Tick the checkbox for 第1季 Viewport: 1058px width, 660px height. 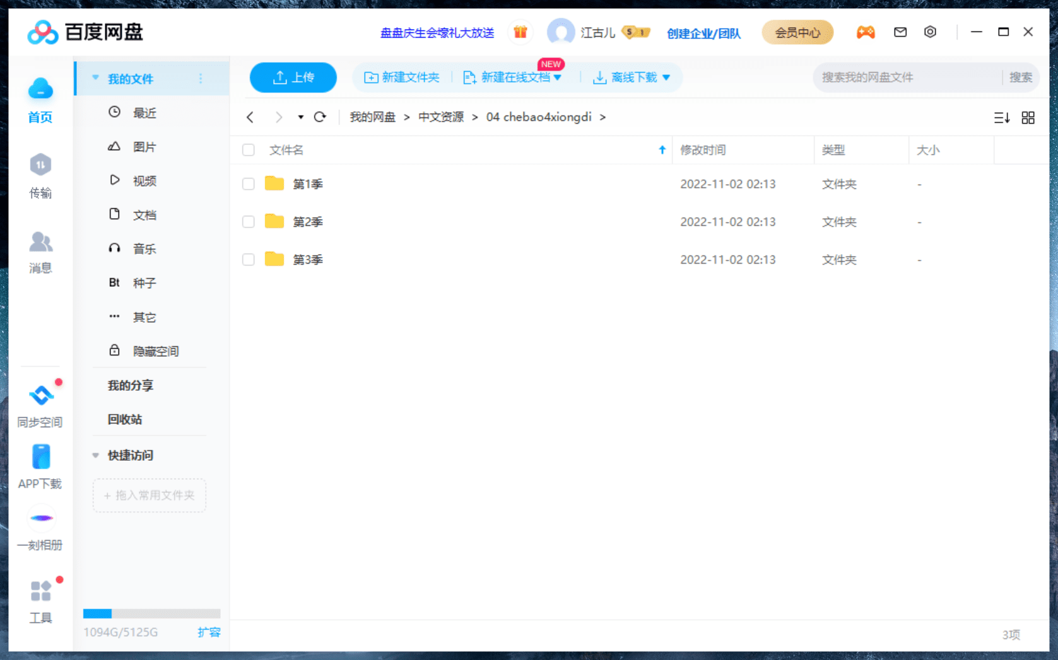click(x=249, y=184)
